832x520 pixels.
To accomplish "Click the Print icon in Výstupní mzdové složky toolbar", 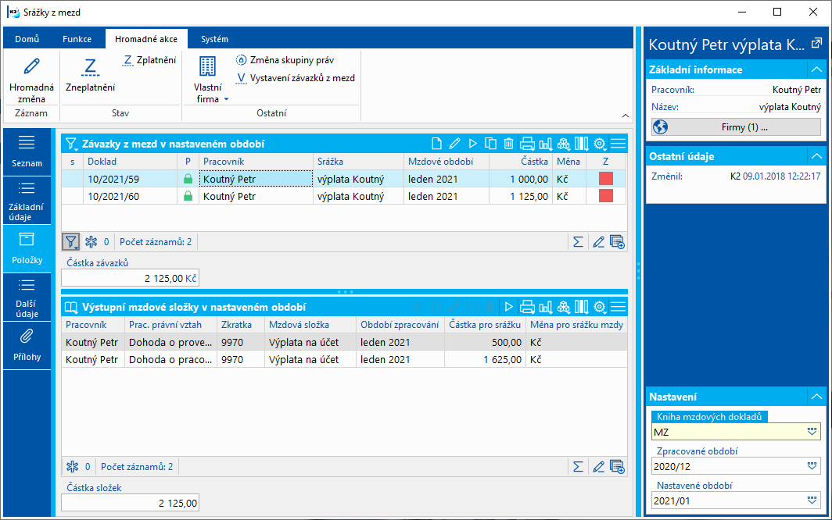I will click(527, 307).
